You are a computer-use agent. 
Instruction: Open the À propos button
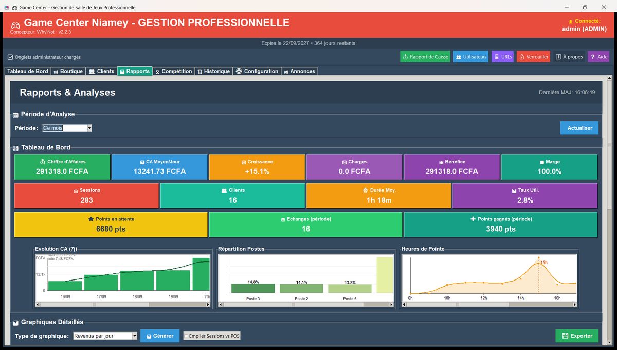[x=569, y=57]
